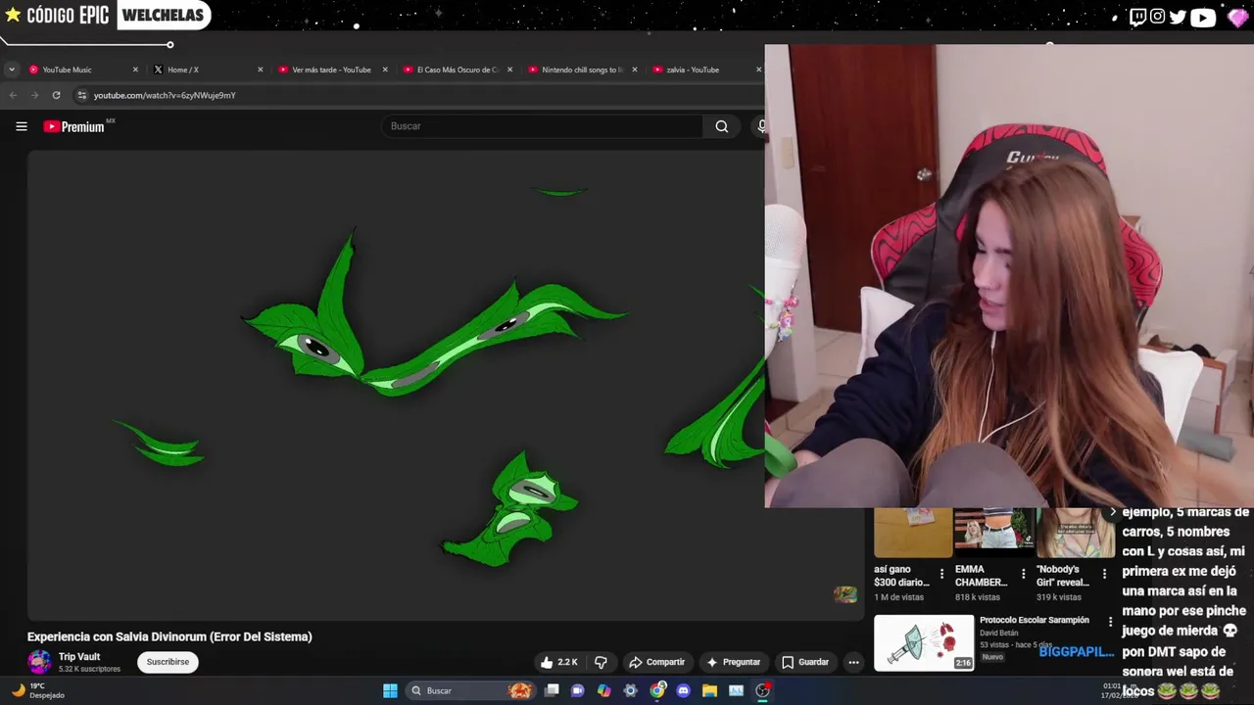1254x705 pixels.
Task: Open the Trip Vault channel avatar
Action: (x=39, y=662)
